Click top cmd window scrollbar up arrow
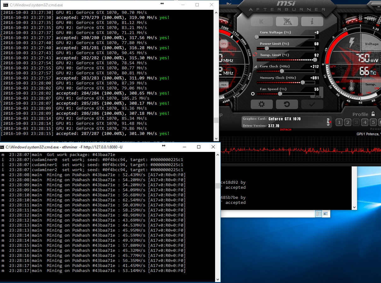This screenshot has width=381, height=283. click(216, 13)
